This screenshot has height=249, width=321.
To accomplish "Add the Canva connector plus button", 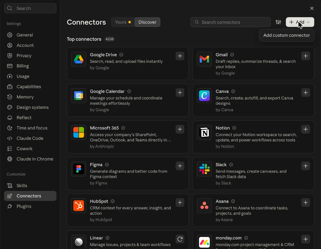I will [306, 92].
